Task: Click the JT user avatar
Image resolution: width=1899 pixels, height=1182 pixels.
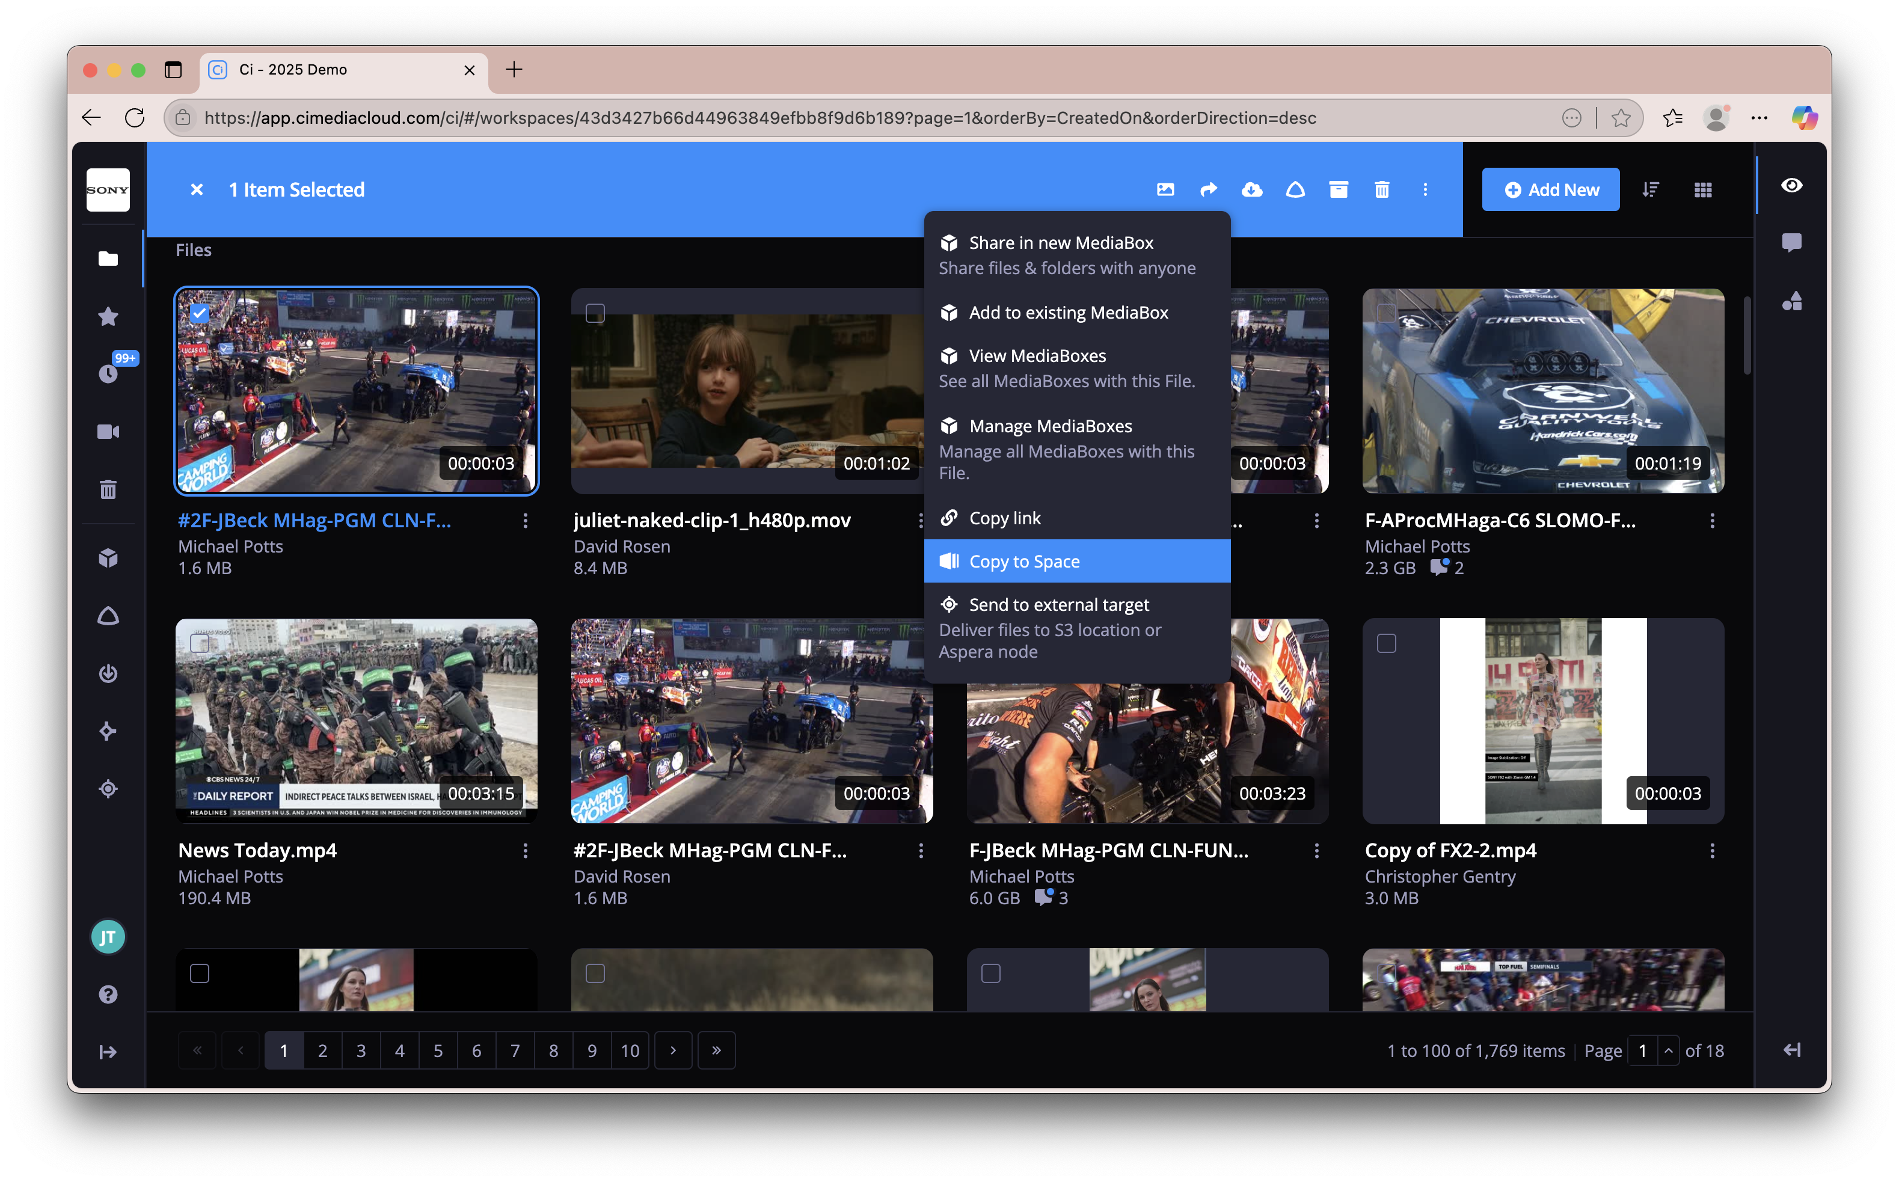Action: point(108,937)
